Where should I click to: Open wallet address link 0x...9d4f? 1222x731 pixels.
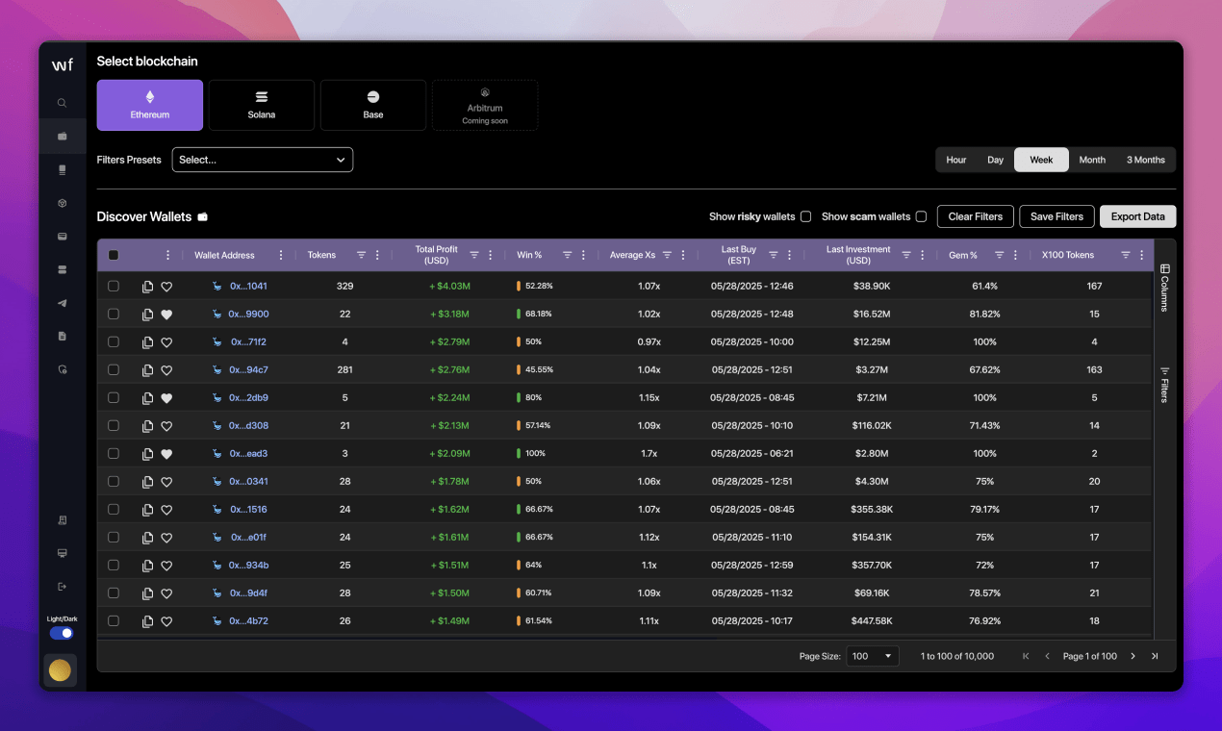pos(249,593)
